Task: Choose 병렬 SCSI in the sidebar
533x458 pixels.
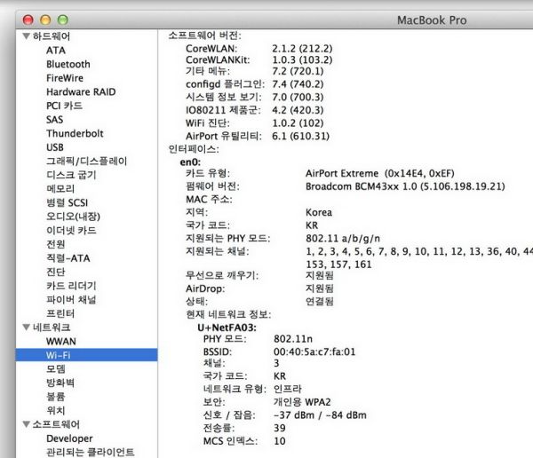Action: [67, 203]
